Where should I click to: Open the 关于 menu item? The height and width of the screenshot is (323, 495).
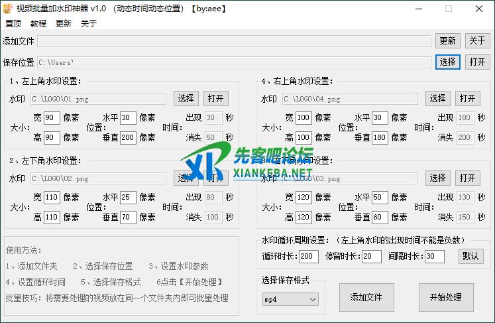point(89,23)
